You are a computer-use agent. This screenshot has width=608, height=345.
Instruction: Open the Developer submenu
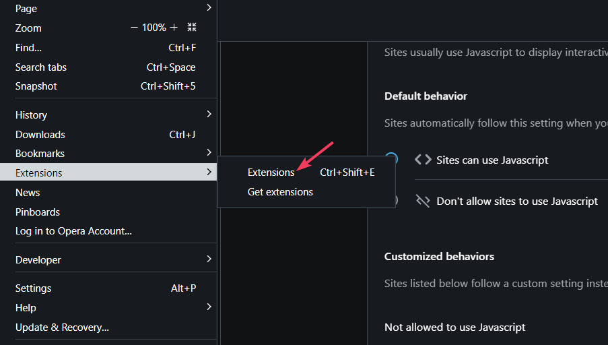click(x=108, y=259)
